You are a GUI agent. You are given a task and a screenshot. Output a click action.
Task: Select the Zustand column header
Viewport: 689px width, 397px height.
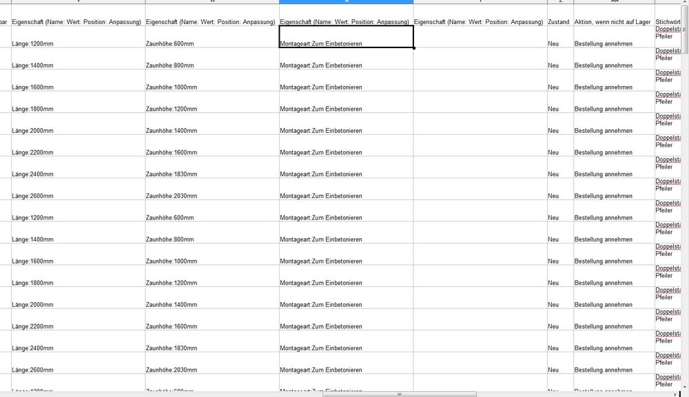click(x=558, y=21)
